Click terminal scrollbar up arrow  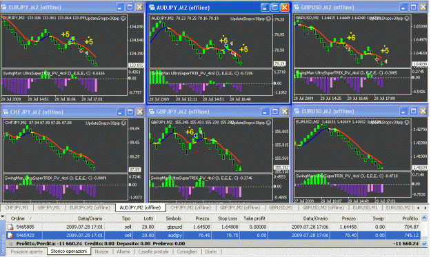(424, 218)
